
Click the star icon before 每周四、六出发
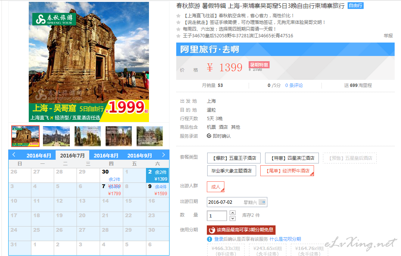click(x=178, y=29)
